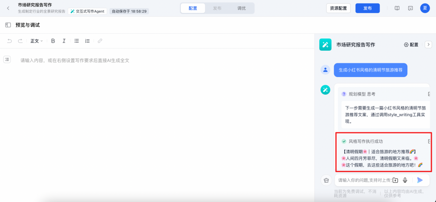Viewport: 436px width, 202px height.
Task: Toggle the sidebar panel icon beside 预览与调试
Action: [x=8, y=25]
